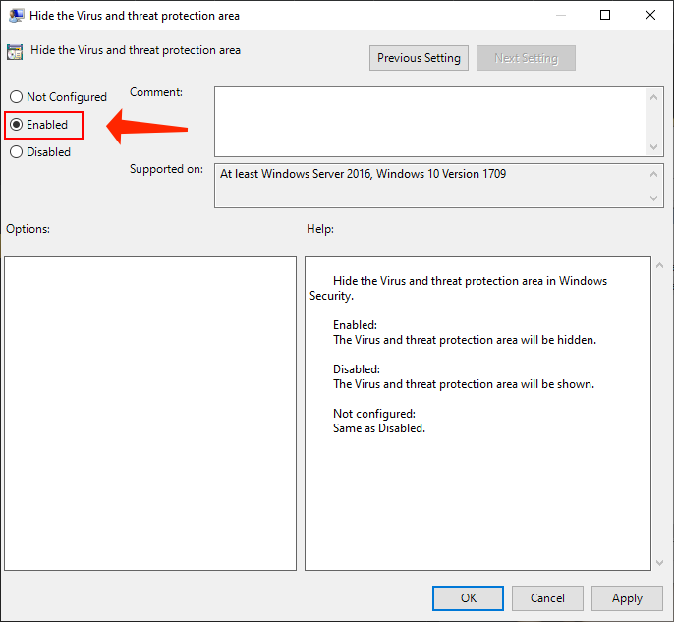Choose the Enabled radio option
The width and height of the screenshot is (674, 622).
click(x=16, y=125)
